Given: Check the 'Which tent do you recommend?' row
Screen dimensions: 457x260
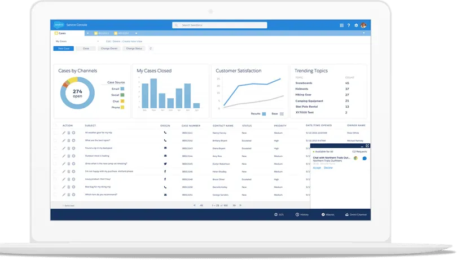Looking at the screenshot, I should [55, 195].
